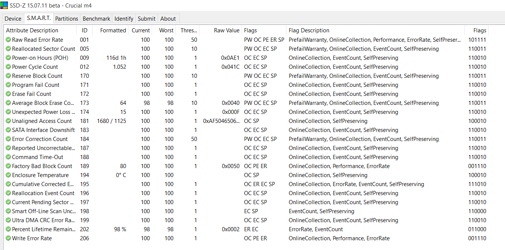
Task: Click the Current column header
Action: (x=140, y=30)
